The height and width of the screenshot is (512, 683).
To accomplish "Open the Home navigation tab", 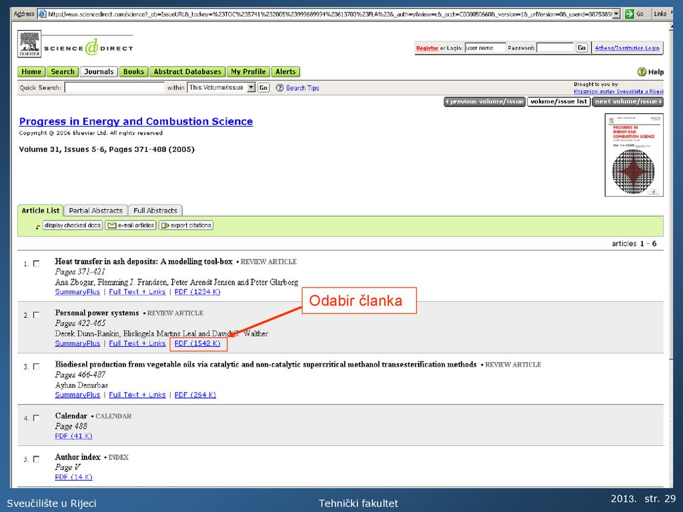I will click(31, 72).
